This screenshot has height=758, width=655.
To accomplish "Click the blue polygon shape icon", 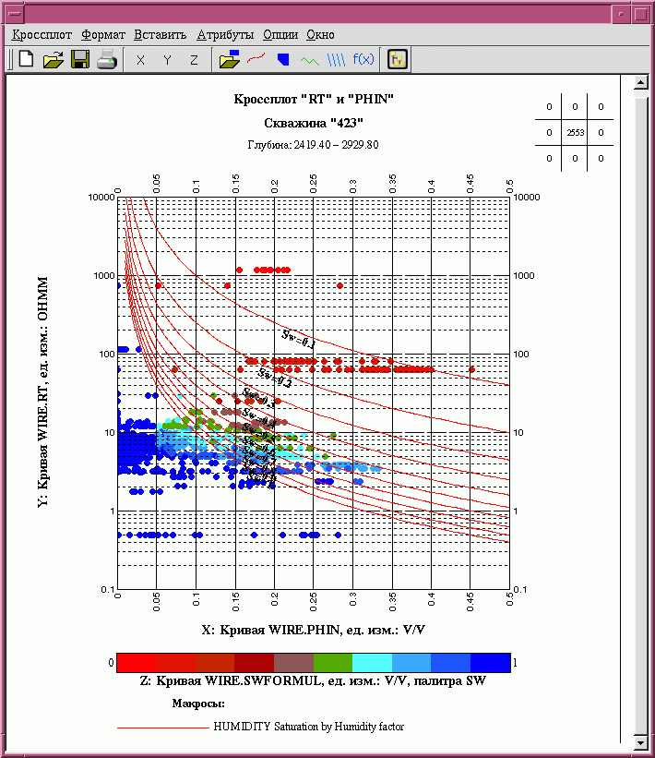I will (x=283, y=59).
